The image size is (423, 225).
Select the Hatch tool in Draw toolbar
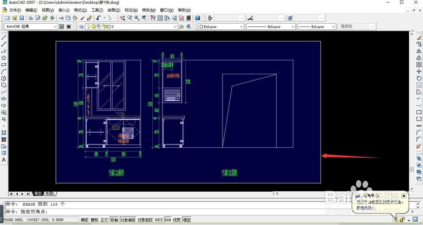4,133
